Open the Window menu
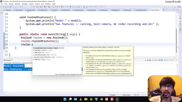182x102 pixels. (48, 4)
